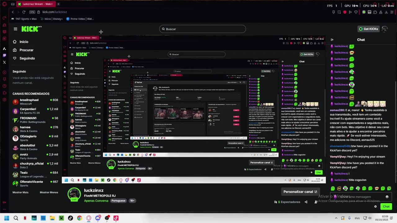Screen dimensions: 397x223
Task: Open emoji picker in chat input
Action: pyautogui.click(x=387, y=197)
